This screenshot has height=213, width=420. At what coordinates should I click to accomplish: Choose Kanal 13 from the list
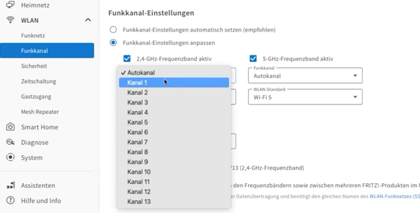click(174, 201)
